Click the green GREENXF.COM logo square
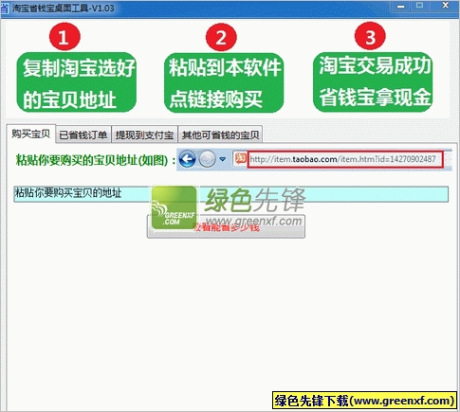 pyautogui.click(x=174, y=207)
